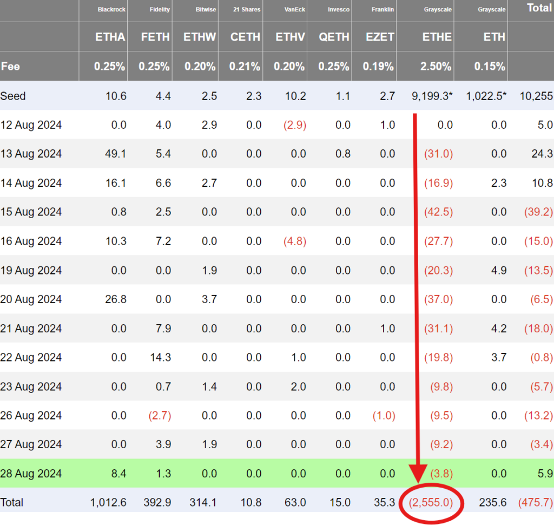Viewport: 554px width, 525px height.
Task: Click the Fidelity issuer label
Action: pos(160,10)
